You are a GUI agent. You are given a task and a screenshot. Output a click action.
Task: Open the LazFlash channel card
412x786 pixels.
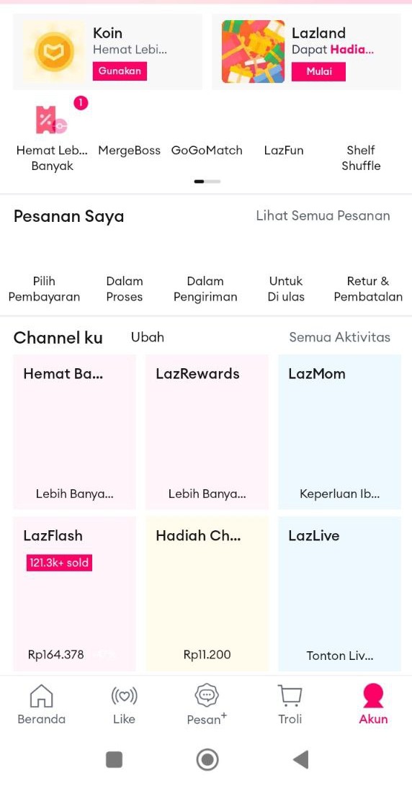75,594
